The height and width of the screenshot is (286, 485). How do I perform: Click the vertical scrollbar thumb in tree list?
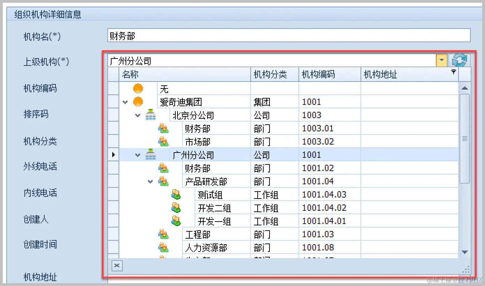tap(464, 139)
